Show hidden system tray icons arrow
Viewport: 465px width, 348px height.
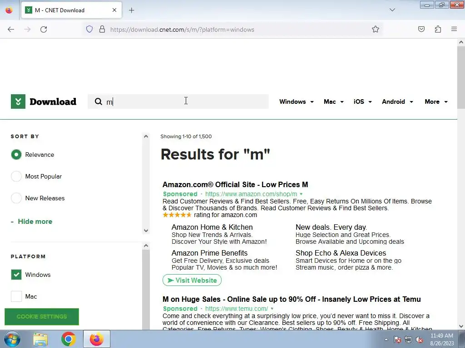pyautogui.click(x=386, y=339)
